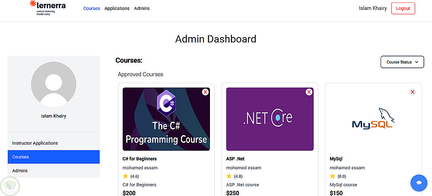Click the C# for Beginners title
This screenshot has width=432, height=196.
(x=140, y=159)
